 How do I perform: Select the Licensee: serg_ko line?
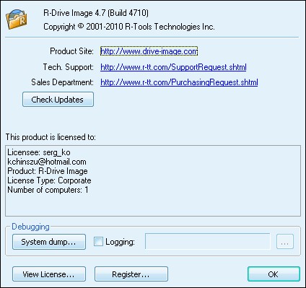[x=39, y=152]
